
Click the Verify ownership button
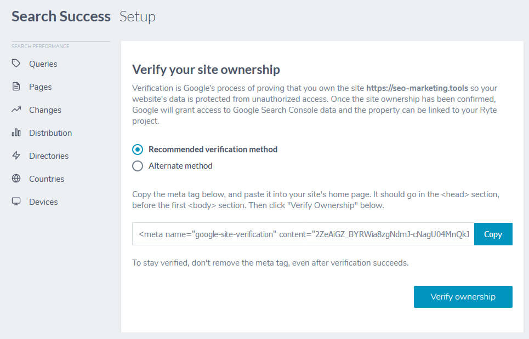pyautogui.click(x=463, y=297)
